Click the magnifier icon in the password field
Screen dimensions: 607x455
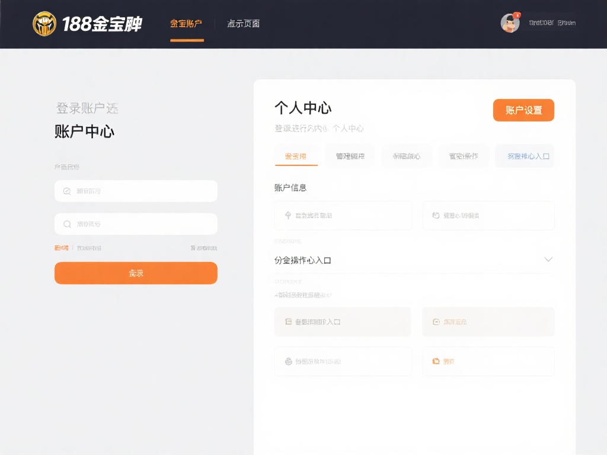pyautogui.click(x=66, y=224)
